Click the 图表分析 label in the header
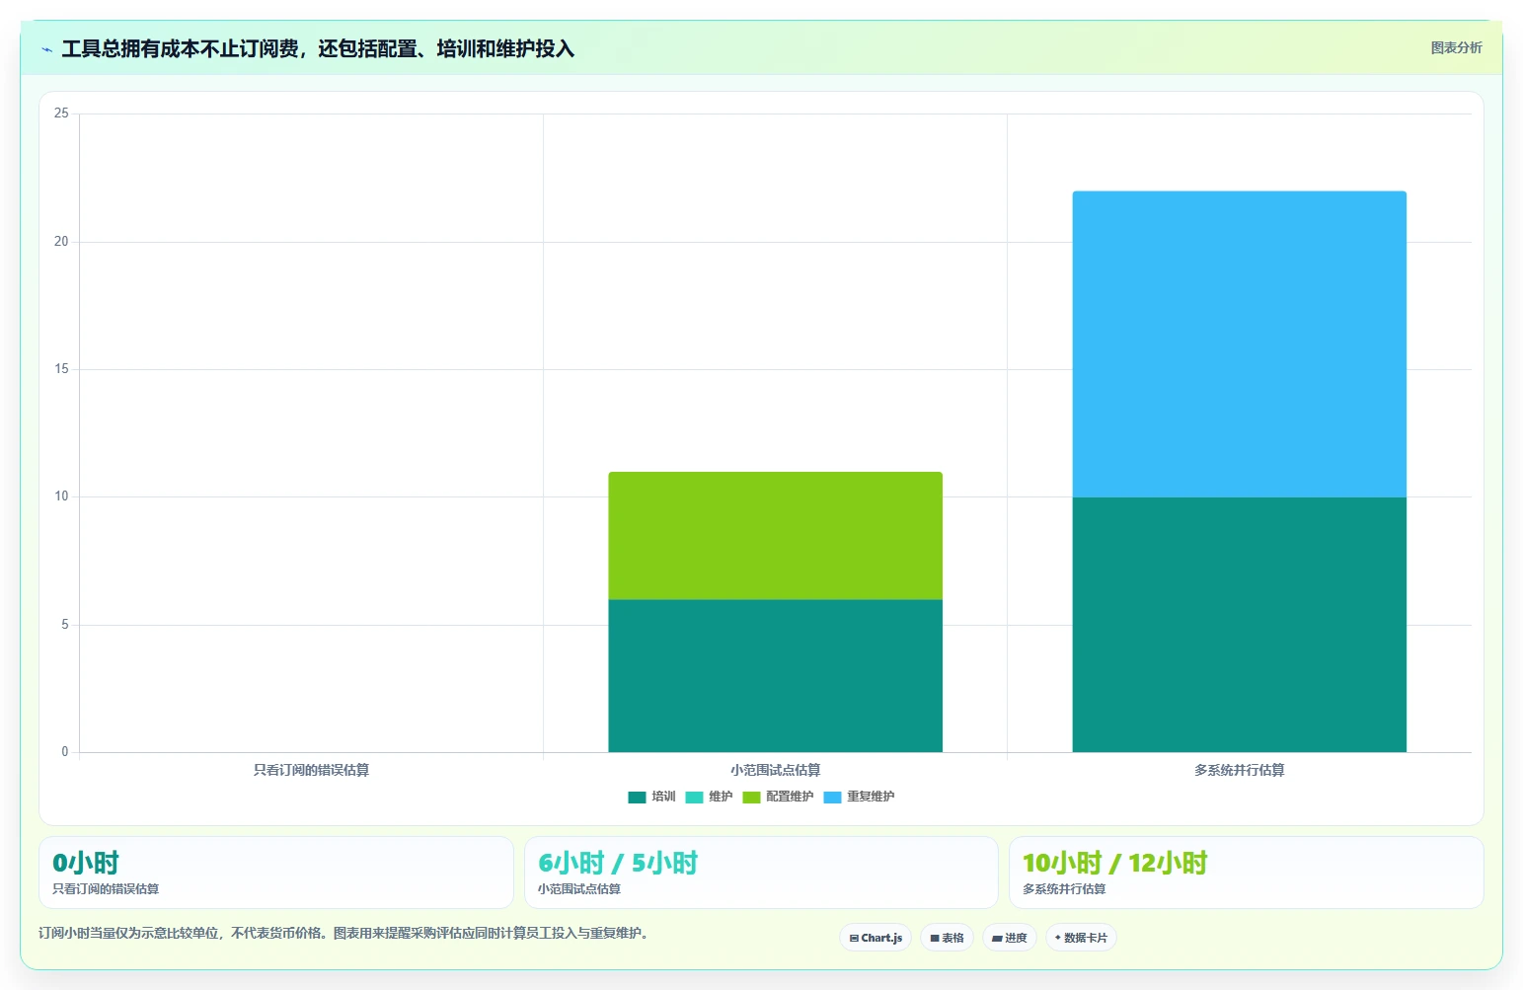The image size is (1523, 990). click(x=1456, y=47)
